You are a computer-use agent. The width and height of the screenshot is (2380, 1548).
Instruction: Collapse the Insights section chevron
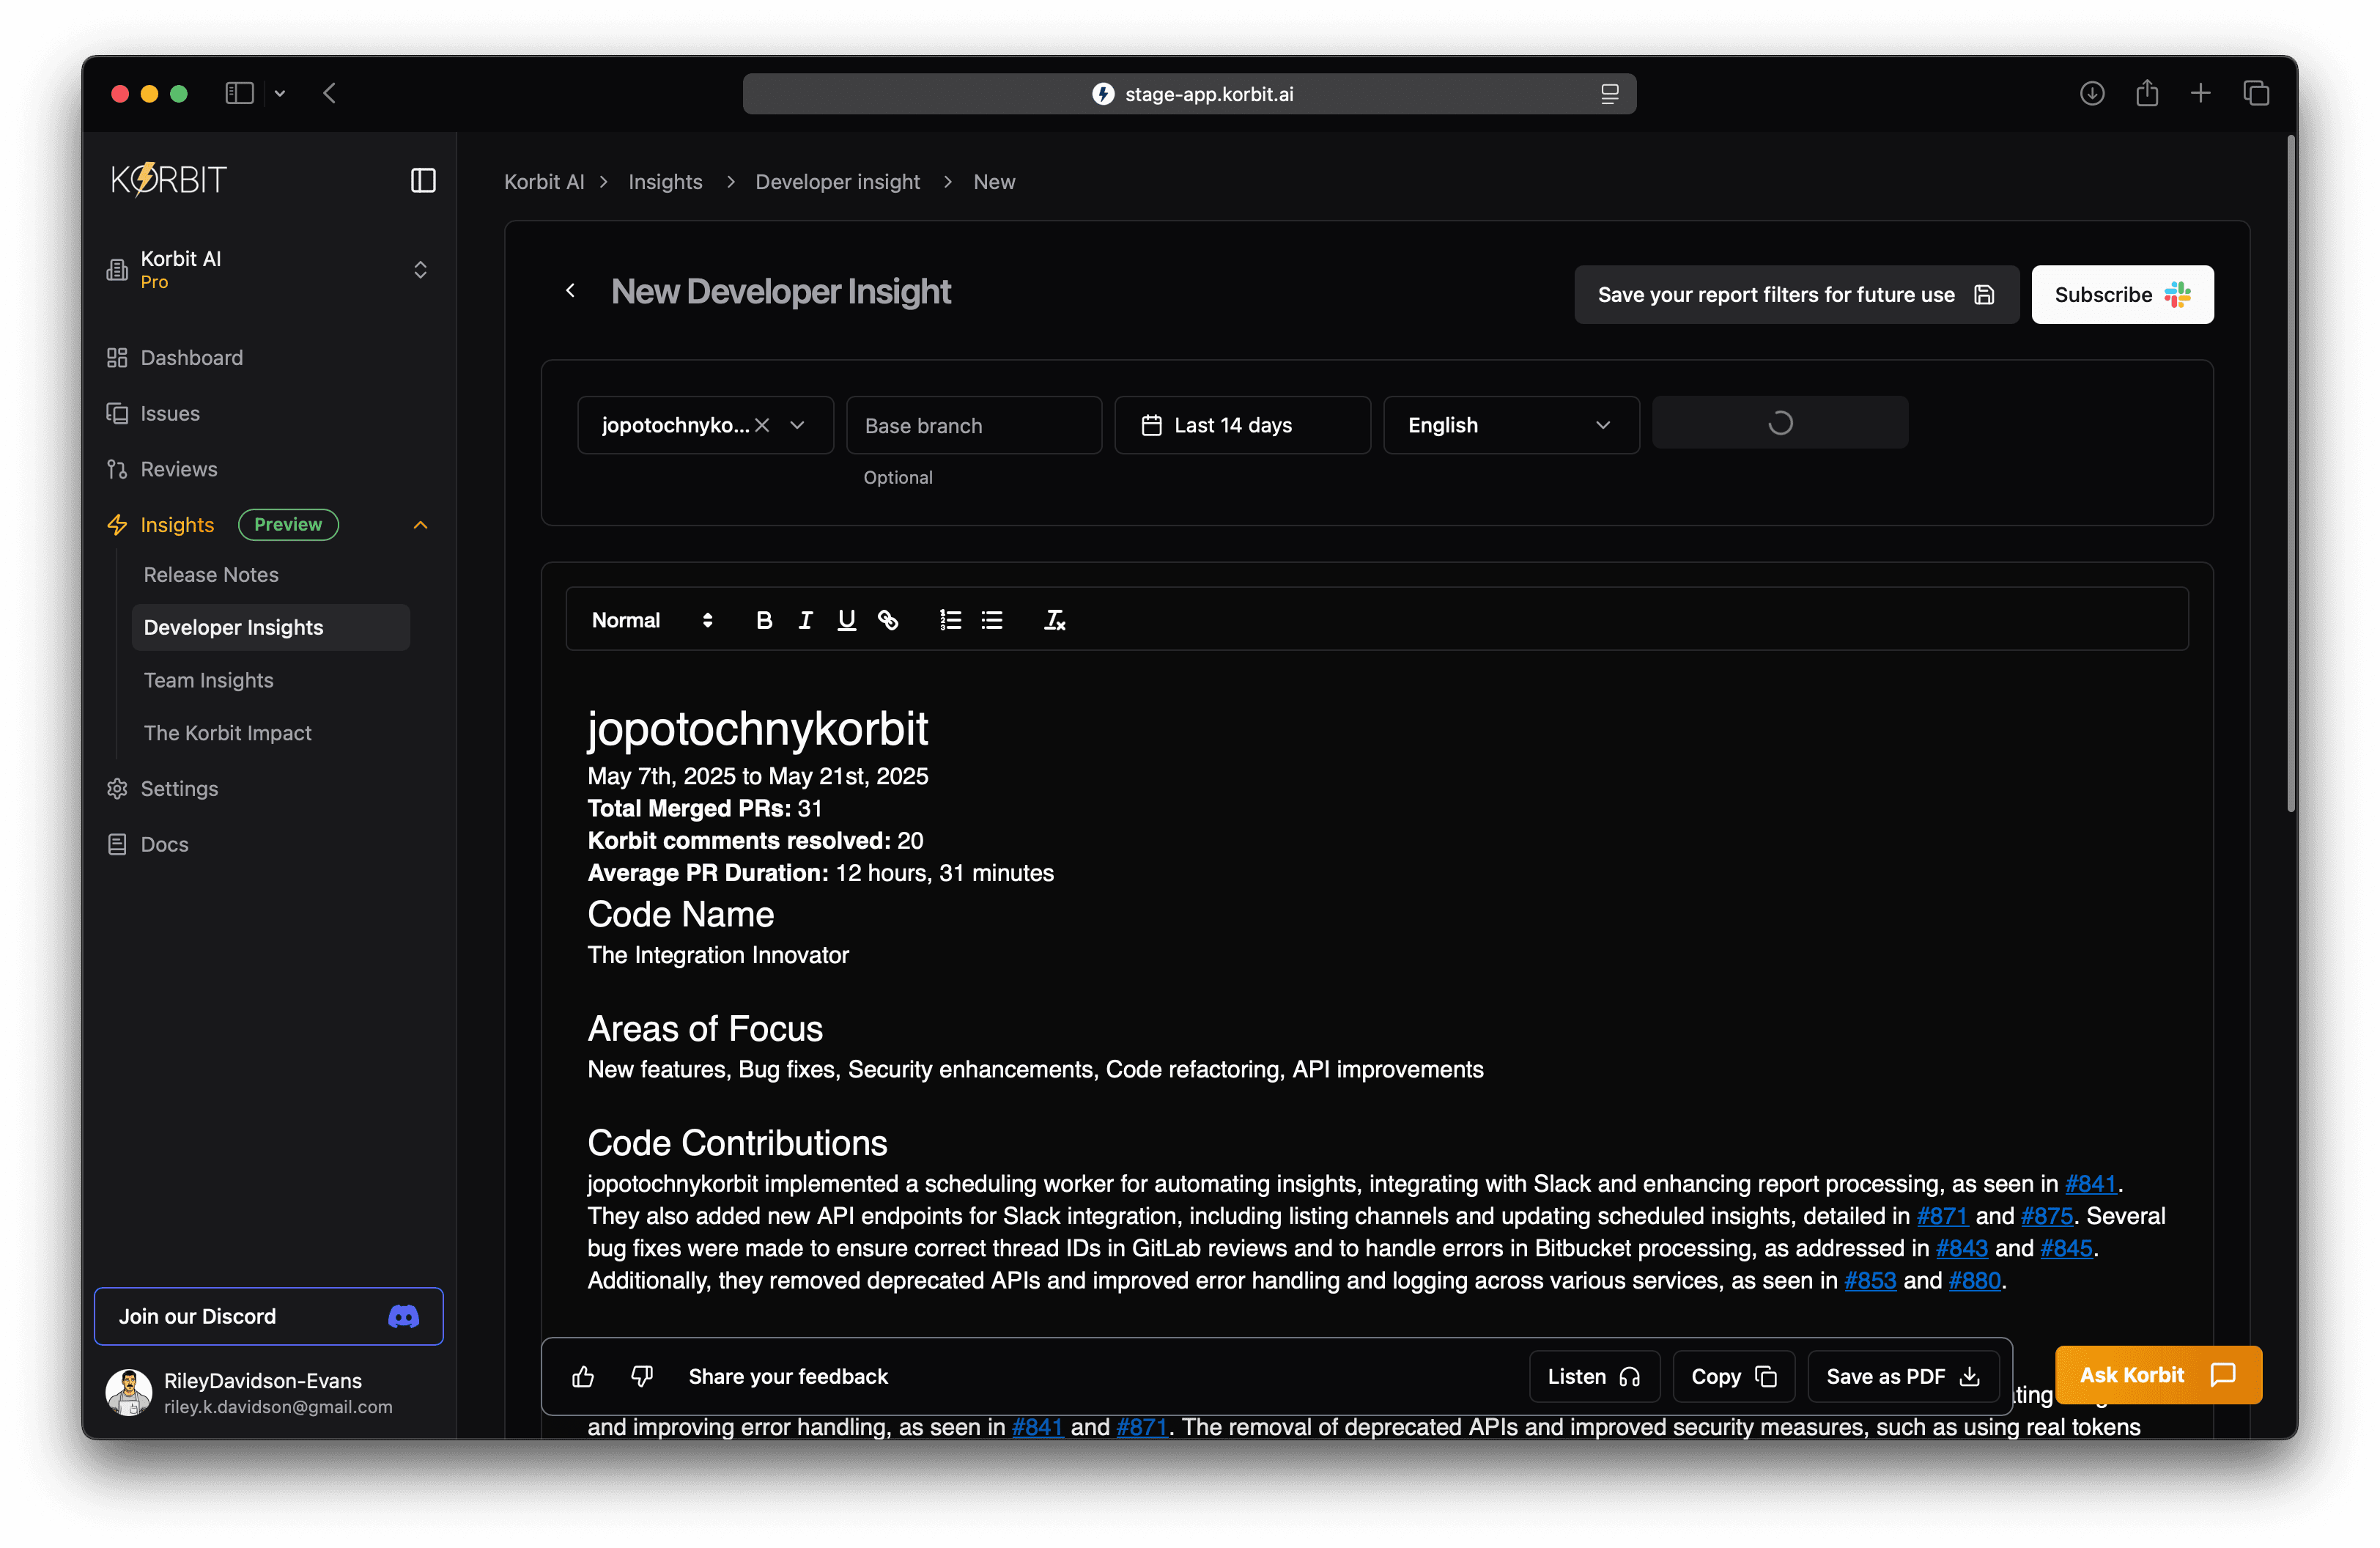coord(420,525)
